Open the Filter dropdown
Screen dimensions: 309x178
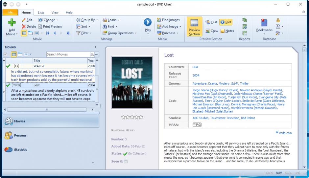coord(84,33)
